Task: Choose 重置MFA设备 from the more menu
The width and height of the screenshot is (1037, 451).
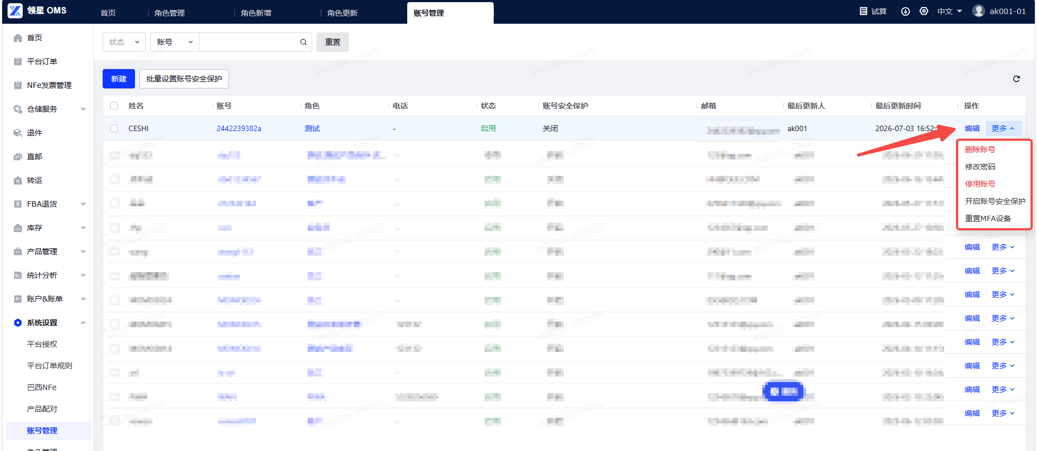Action: coord(988,218)
